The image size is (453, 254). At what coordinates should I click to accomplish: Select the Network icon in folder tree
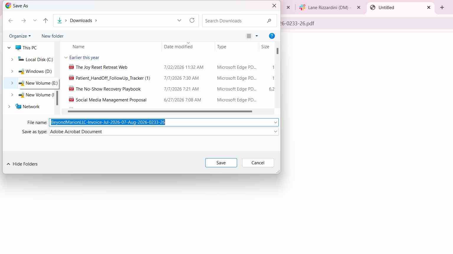click(18, 106)
